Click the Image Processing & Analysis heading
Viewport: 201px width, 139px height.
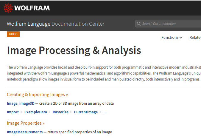(74, 51)
